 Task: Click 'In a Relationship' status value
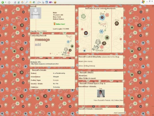coord(59,73)
